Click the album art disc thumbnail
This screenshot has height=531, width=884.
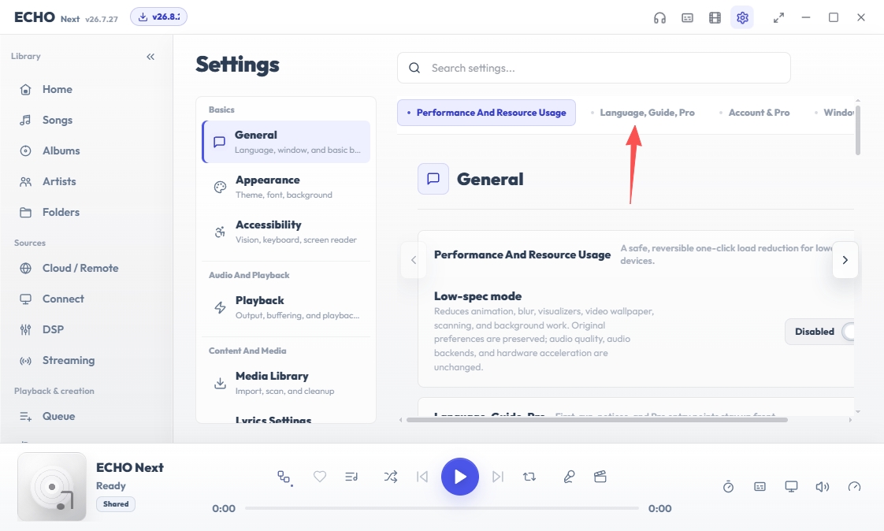[52, 486]
